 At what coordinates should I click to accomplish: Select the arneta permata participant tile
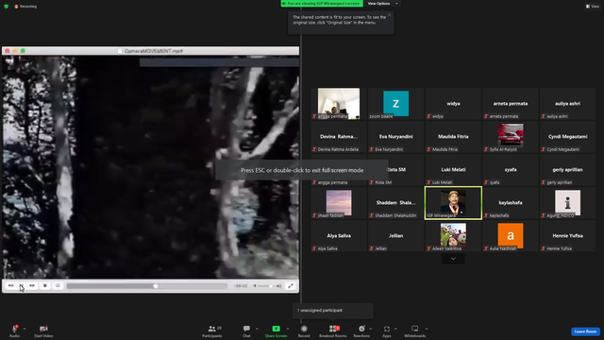coord(511,104)
